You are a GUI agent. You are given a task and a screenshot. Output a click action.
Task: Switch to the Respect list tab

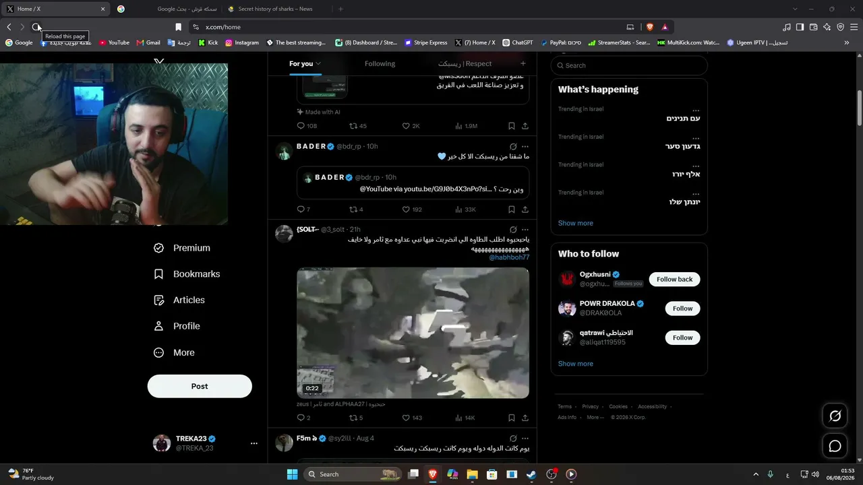465,63
